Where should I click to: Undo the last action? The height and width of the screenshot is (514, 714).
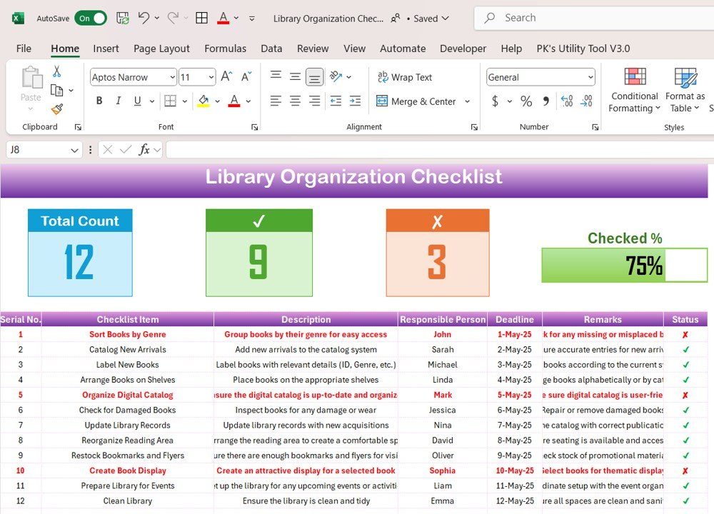[x=144, y=19]
